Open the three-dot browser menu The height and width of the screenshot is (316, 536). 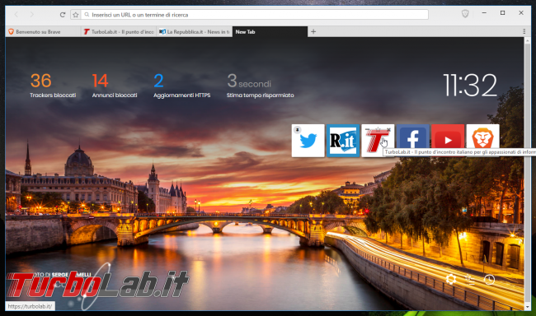(x=524, y=31)
